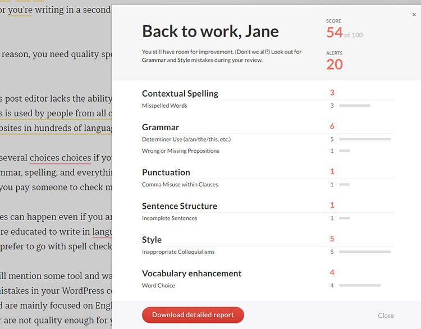This screenshot has height=329, width=421.
Task: Select the Vocabulary enhancement category heading
Action: [191, 273]
